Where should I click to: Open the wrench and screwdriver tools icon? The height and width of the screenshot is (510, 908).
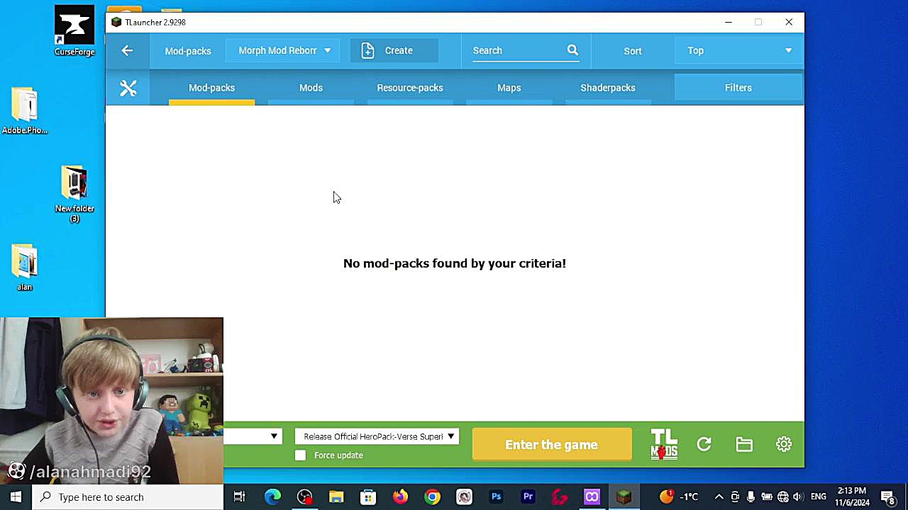[128, 88]
